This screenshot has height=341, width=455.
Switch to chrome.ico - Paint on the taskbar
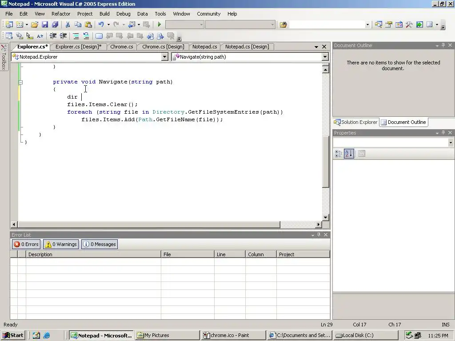[233, 335]
